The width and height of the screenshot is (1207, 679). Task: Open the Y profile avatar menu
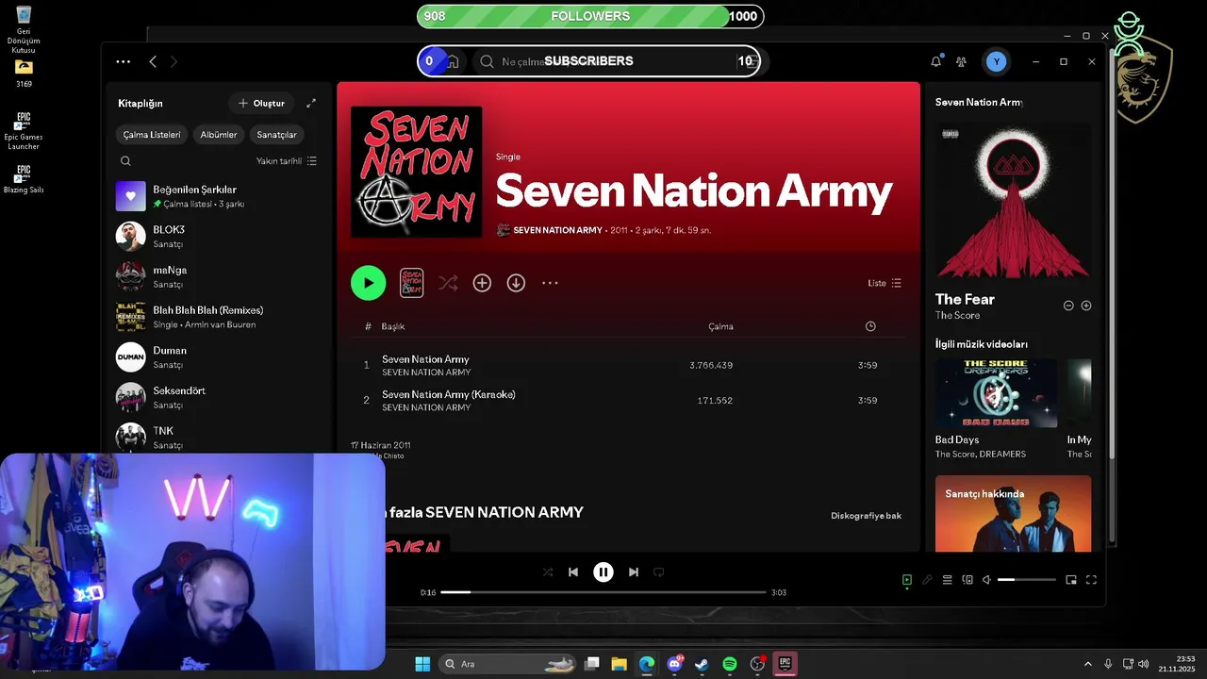996,61
